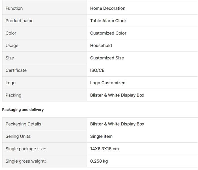Click the 'ISO/CE' certificate value
Screen dimensions: 198x170
point(97,70)
